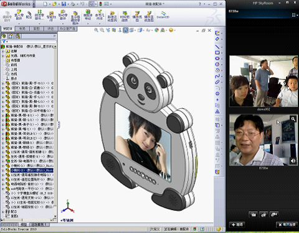Click the Print icon in top toolbar
Screen dimensions: 299x233
coord(73,4)
